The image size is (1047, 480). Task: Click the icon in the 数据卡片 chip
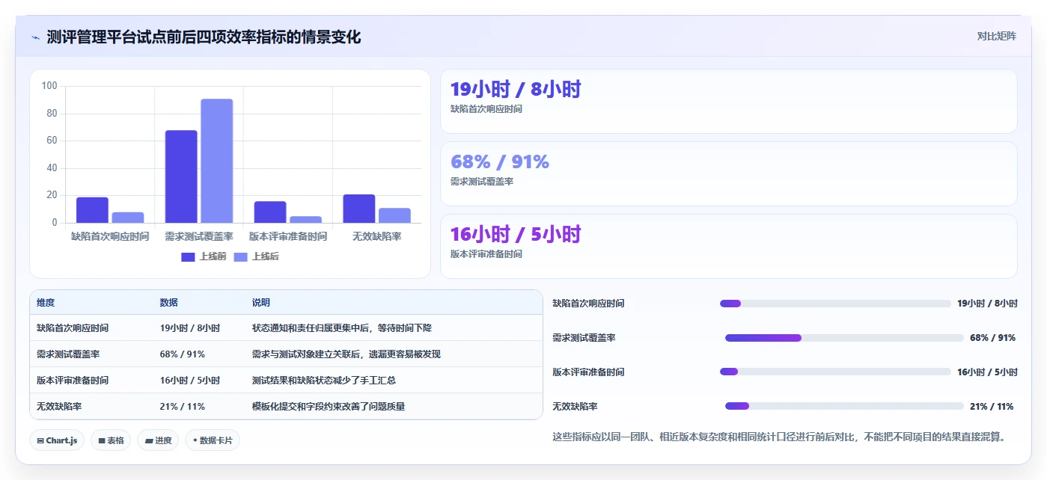coord(195,441)
